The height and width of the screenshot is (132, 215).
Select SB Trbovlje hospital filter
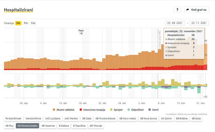pyautogui.click(x=96, y=126)
